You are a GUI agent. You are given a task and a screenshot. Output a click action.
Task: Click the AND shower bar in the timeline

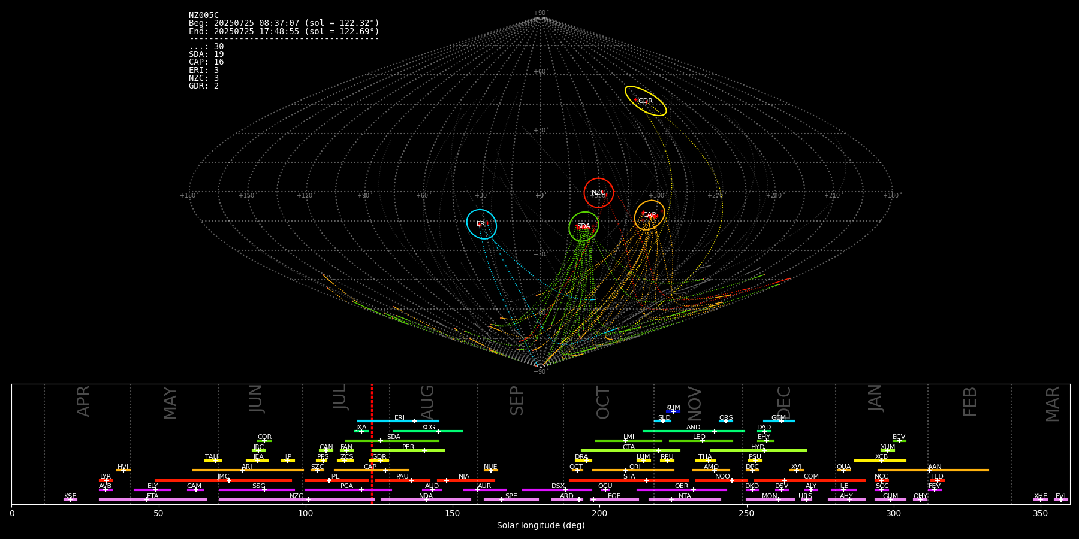pos(694,431)
